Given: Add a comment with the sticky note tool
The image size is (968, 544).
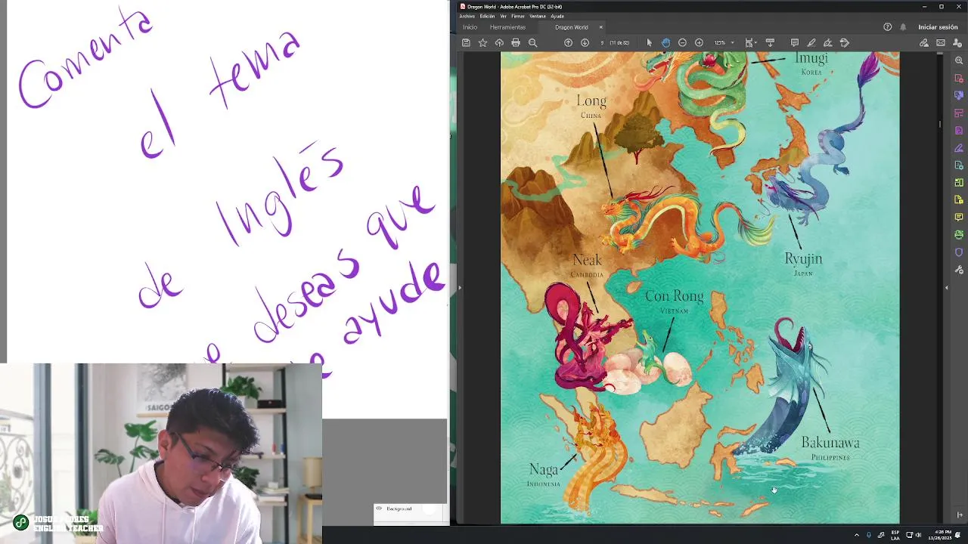Looking at the screenshot, I should pos(795,43).
